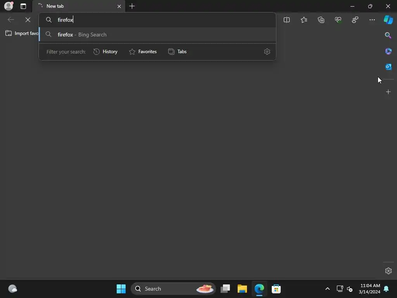Stop loading the page
This screenshot has width=397, height=298.
(x=28, y=20)
